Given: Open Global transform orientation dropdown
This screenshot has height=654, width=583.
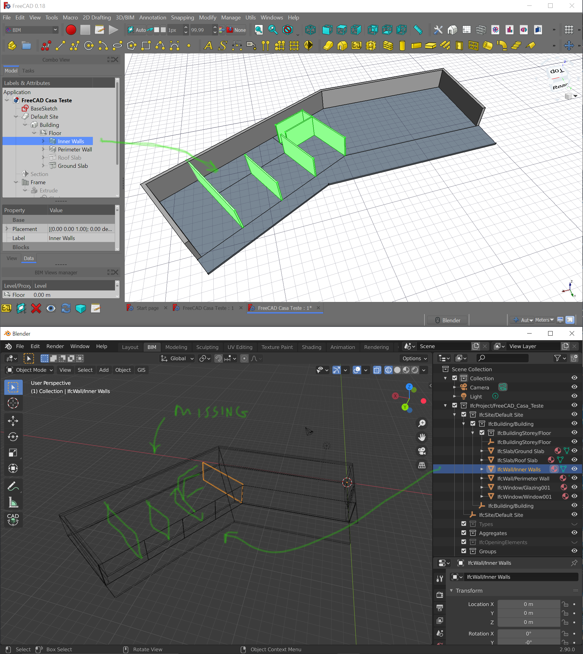Looking at the screenshot, I should tap(177, 358).
